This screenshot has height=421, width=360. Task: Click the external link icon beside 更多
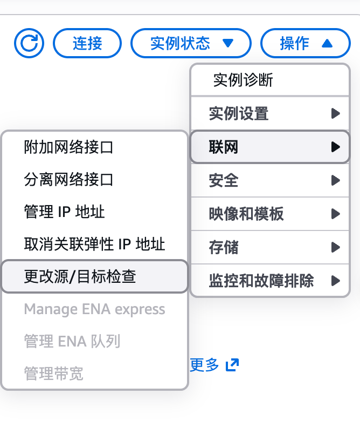(x=232, y=365)
